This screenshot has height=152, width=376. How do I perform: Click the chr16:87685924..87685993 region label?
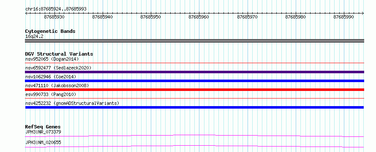pyautogui.click(x=56, y=9)
